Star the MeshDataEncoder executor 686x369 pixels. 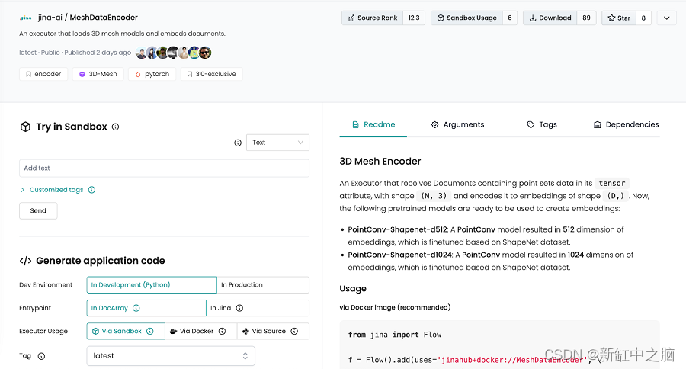(x=618, y=18)
